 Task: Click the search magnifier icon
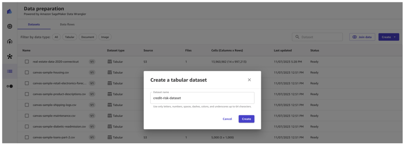[x=297, y=37]
